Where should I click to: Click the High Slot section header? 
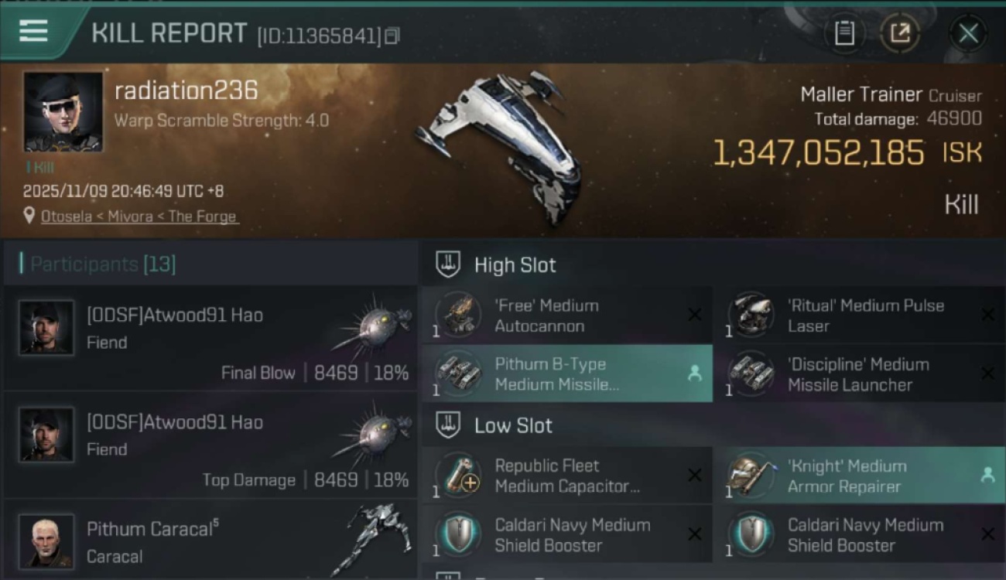coord(515,265)
